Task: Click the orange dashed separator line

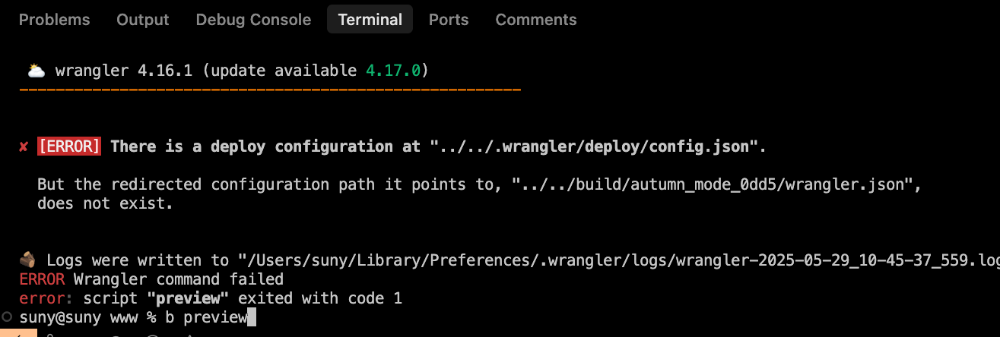Action: [x=270, y=90]
